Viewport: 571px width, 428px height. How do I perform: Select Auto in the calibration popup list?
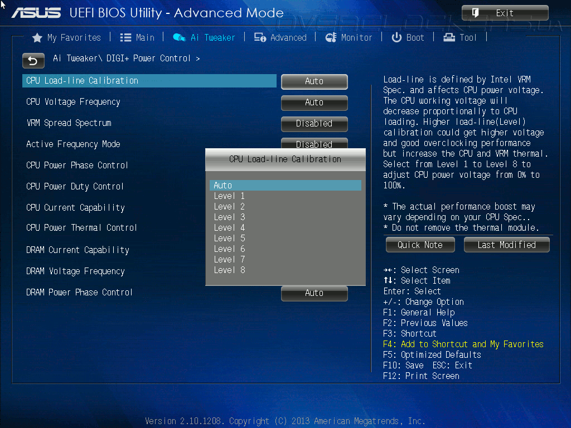coord(285,185)
